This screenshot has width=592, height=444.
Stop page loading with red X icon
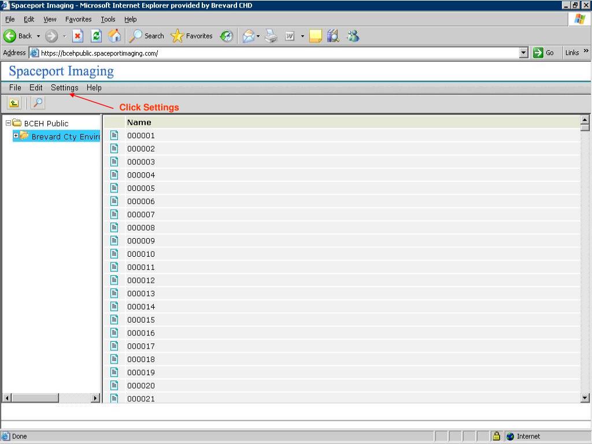pyautogui.click(x=77, y=36)
